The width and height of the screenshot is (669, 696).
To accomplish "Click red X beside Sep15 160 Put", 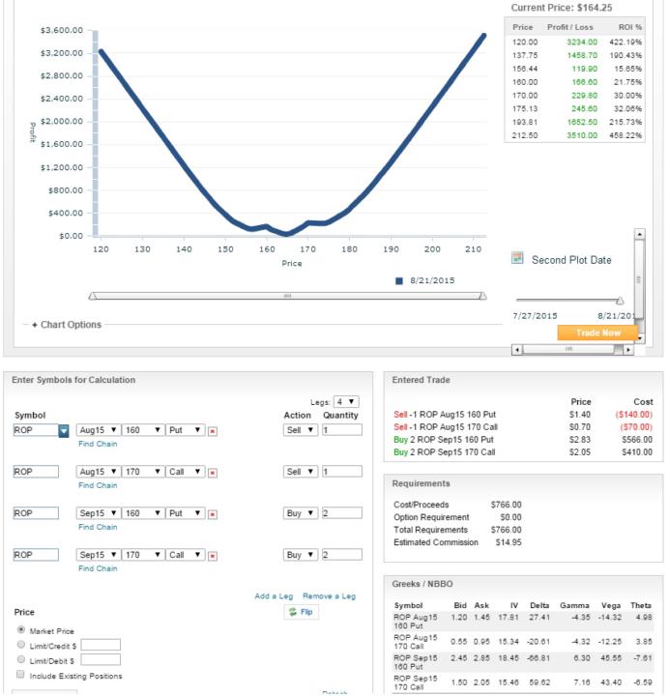I will coord(212,515).
